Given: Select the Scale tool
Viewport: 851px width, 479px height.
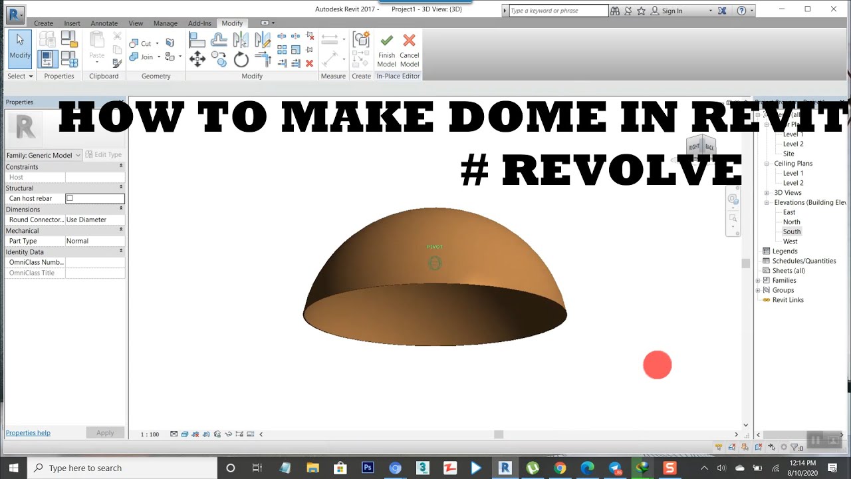Looking at the screenshot, I should [x=296, y=50].
